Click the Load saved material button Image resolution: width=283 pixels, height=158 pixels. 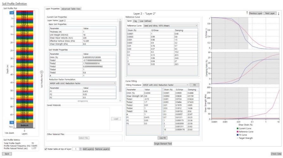[116, 119]
